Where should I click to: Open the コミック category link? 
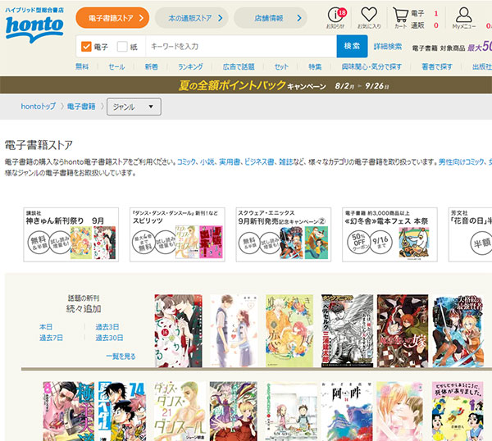click(x=187, y=161)
